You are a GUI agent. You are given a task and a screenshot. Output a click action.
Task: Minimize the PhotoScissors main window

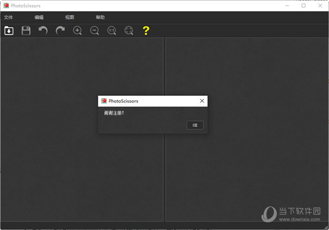click(287, 5)
